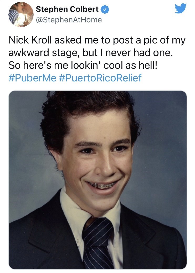Click the blue verified checkmark badge
The height and width of the screenshot is (273, 195).
click(105, 9)
